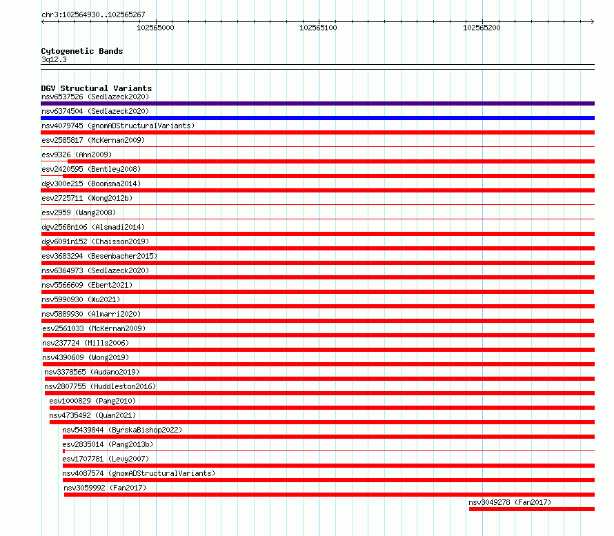Click the nsv6537526 (Sedlazeck2020) variant label
The image size is (614, 536).
coord(95,97)
